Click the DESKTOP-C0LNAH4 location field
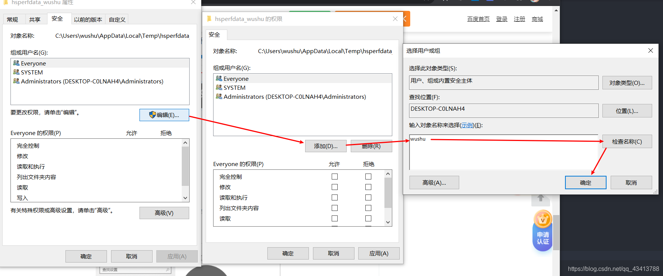The height and width of the screenshot is (276, 663). [504, 111]
